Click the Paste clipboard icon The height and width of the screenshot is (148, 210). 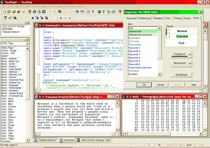tap(60, 12)
